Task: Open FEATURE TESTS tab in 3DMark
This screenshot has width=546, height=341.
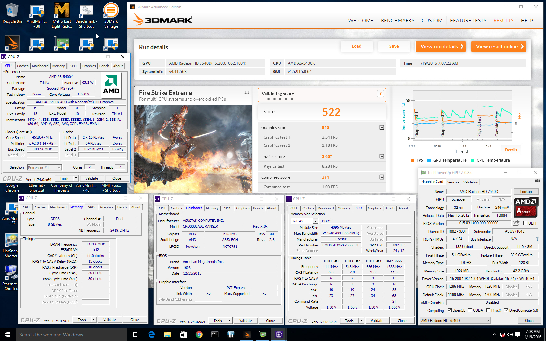Action: pyautogui.click(x=468, y=20)
